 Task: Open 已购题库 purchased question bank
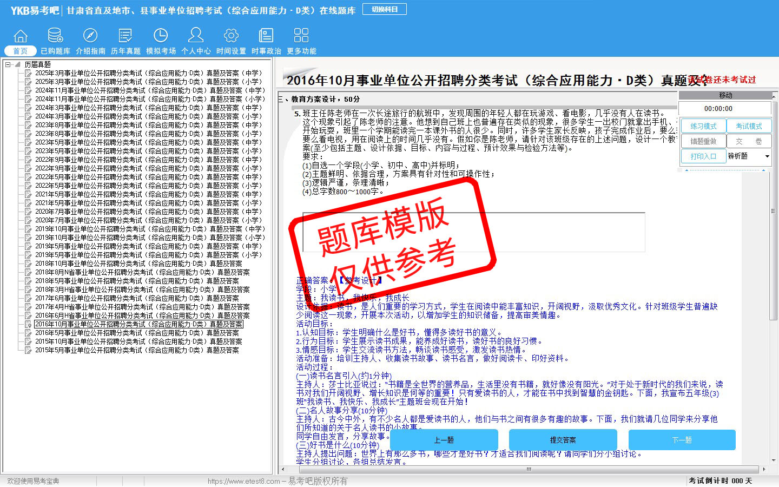[55, 37]
